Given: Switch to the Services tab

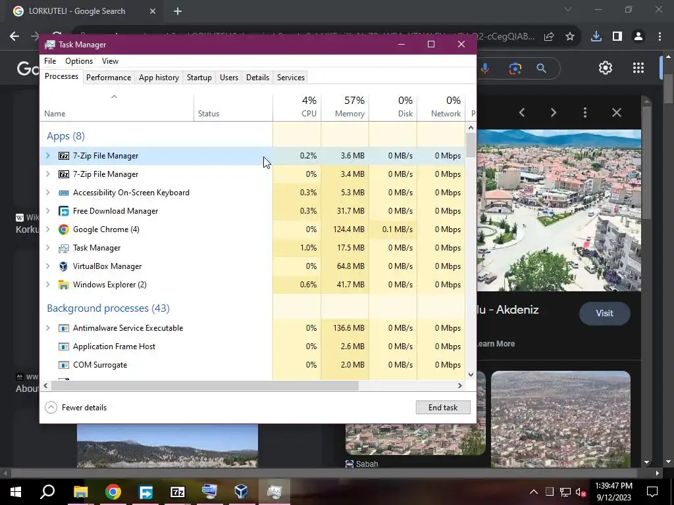Looking at the screenshot, I should [x=290, y=78].
